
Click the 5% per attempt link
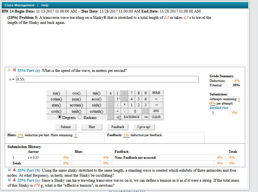point(213,104)
